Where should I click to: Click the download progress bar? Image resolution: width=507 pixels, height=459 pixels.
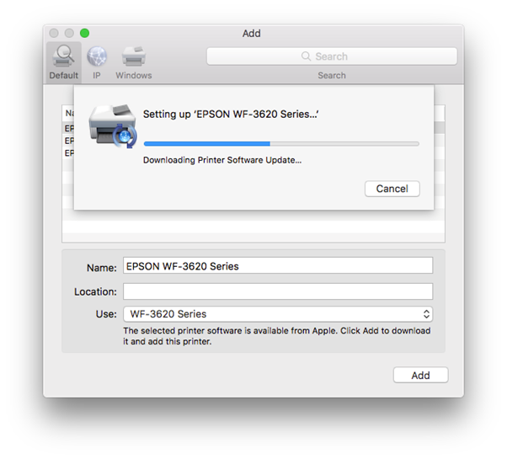click(280, 144)
